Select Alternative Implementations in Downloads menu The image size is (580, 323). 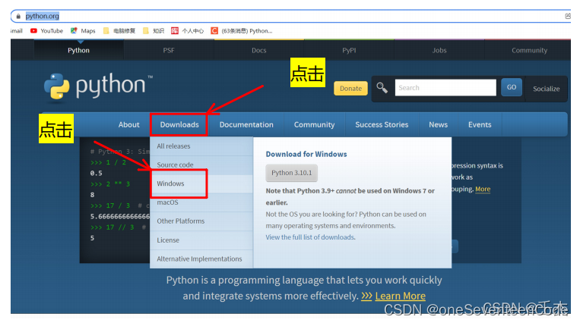(201, 259)
